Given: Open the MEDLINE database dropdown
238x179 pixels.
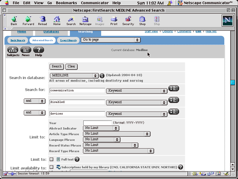Looking at the screenshot, I should click(74, 76).
